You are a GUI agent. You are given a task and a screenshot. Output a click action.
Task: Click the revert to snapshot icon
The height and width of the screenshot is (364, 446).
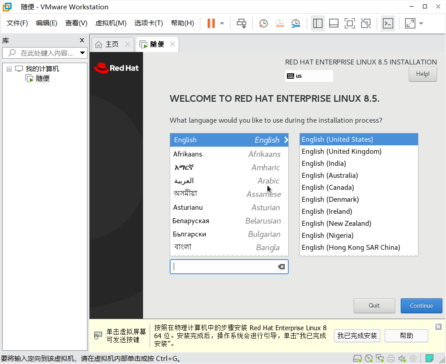coord(279,24)
